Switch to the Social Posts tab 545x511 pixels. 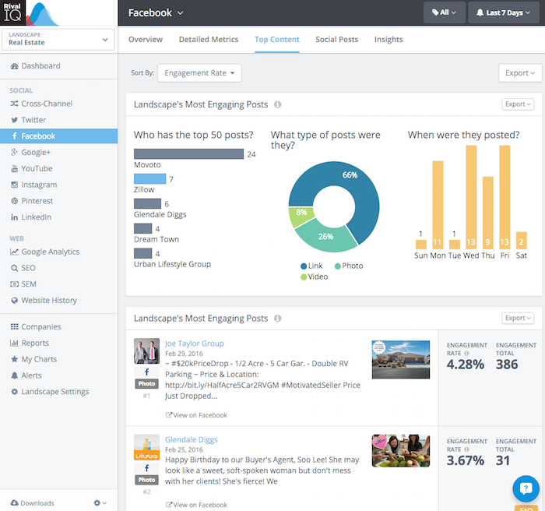[336, 40]
